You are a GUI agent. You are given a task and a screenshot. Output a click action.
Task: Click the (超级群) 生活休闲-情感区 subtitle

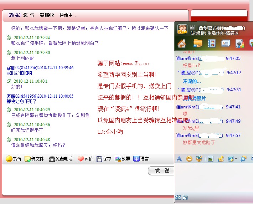[215, 33]
